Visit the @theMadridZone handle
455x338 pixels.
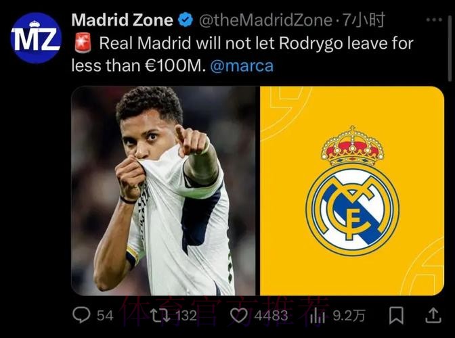click(265, 20)
